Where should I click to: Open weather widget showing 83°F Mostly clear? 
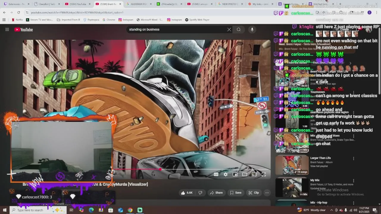coord(311,210)
